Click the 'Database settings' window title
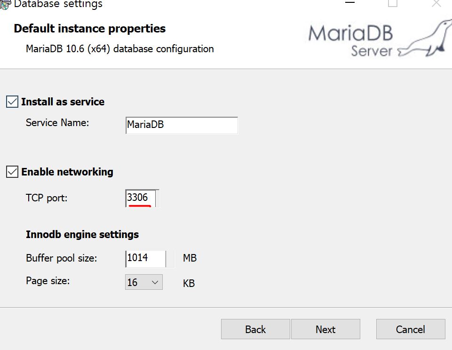Viewport: 452px width, 350px height. (58, 4)
